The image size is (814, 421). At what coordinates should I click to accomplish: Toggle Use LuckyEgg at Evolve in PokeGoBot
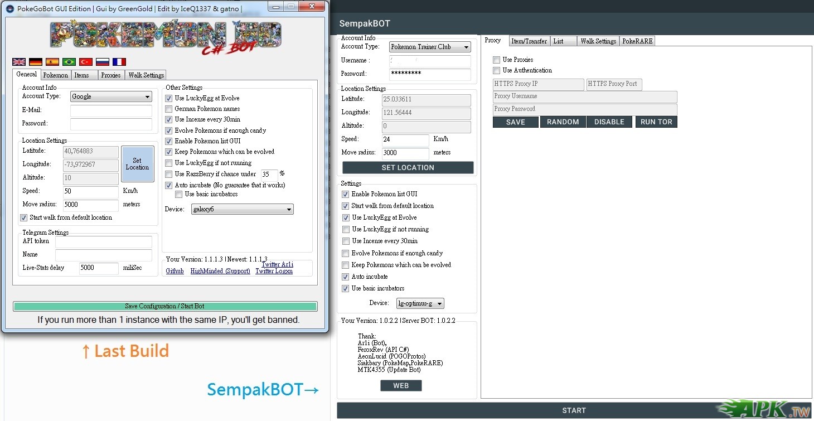pyautogui.click(x=169, y=98)
